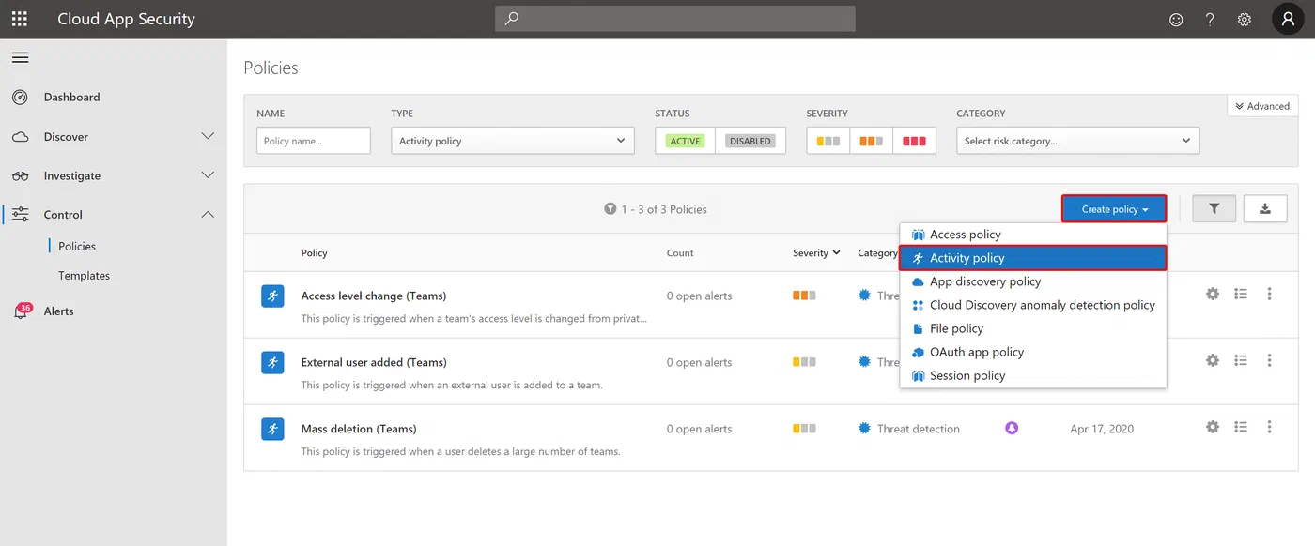This screenshot has width=1315, height=546.
Task: Click the Mass deletion policy type icon
Action: (x=272, y=429)
